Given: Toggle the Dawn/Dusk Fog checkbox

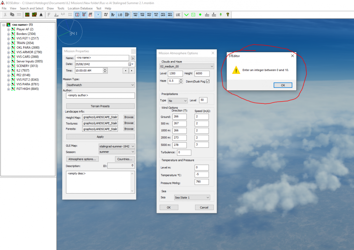Looking at the screenshot, I should (208, 81).
